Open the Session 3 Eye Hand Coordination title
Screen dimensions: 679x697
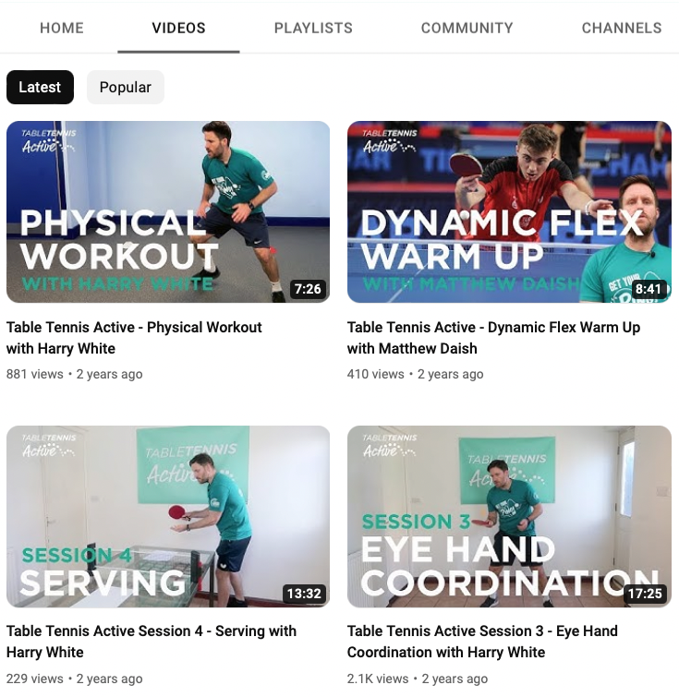point(482,642)
